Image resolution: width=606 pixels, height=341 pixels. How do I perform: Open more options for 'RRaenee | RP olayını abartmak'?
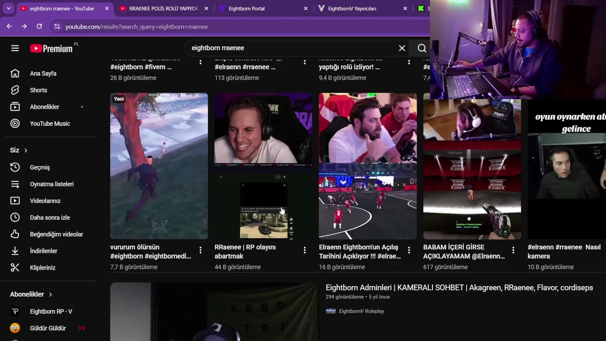[x=304, y=250]
